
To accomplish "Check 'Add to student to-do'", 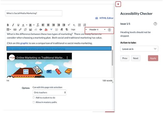I will [34, 98].
